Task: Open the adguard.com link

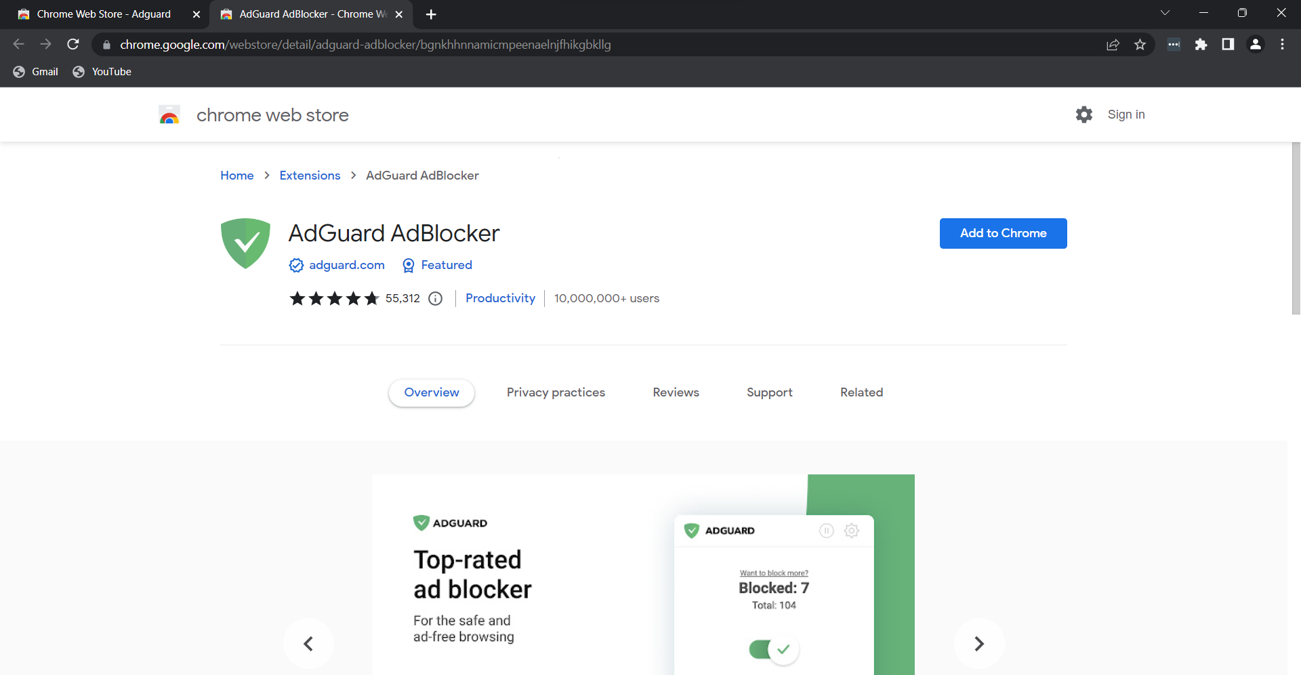Action: click(x=347, y=265)
